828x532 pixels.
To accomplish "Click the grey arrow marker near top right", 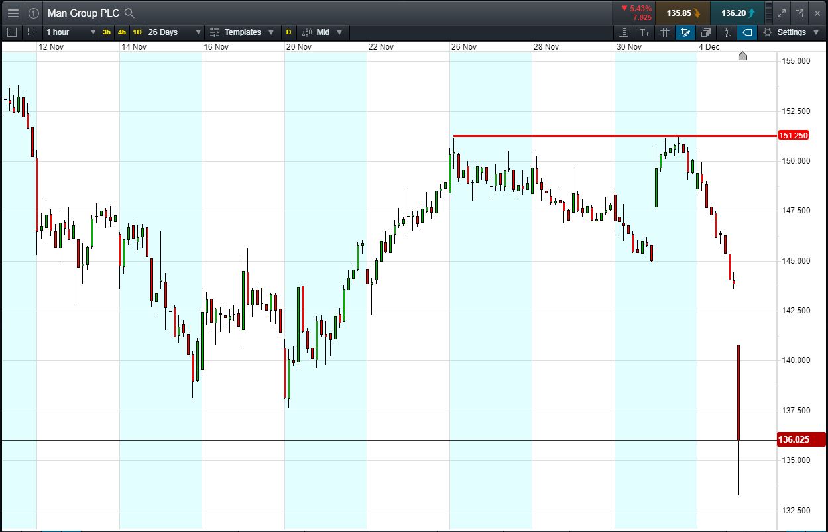I will (x=742, y=56).
